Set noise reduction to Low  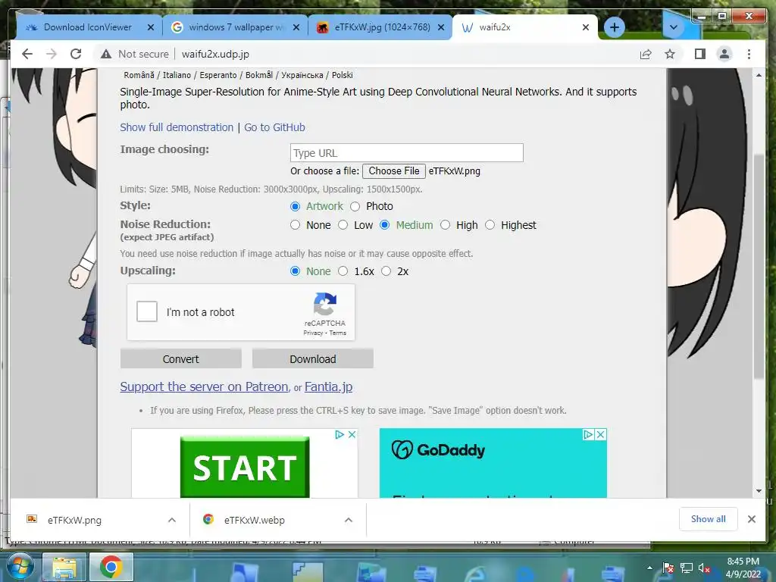click(343, 225)
